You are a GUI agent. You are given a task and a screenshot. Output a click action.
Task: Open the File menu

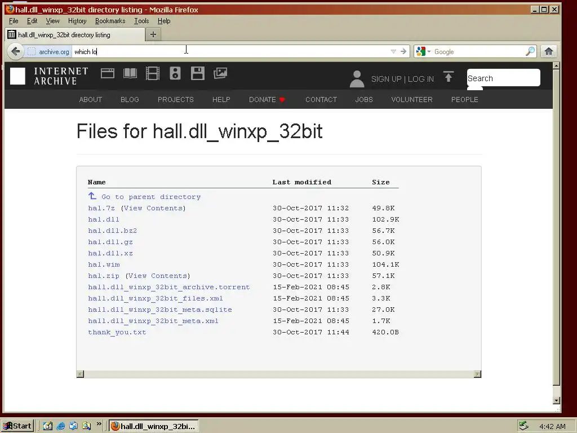(x=14, y=21)
